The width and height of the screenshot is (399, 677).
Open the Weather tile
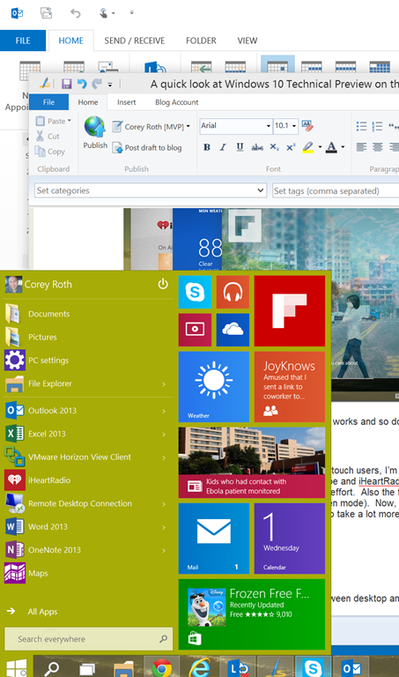pyautogui.click(x=214, y=386)
